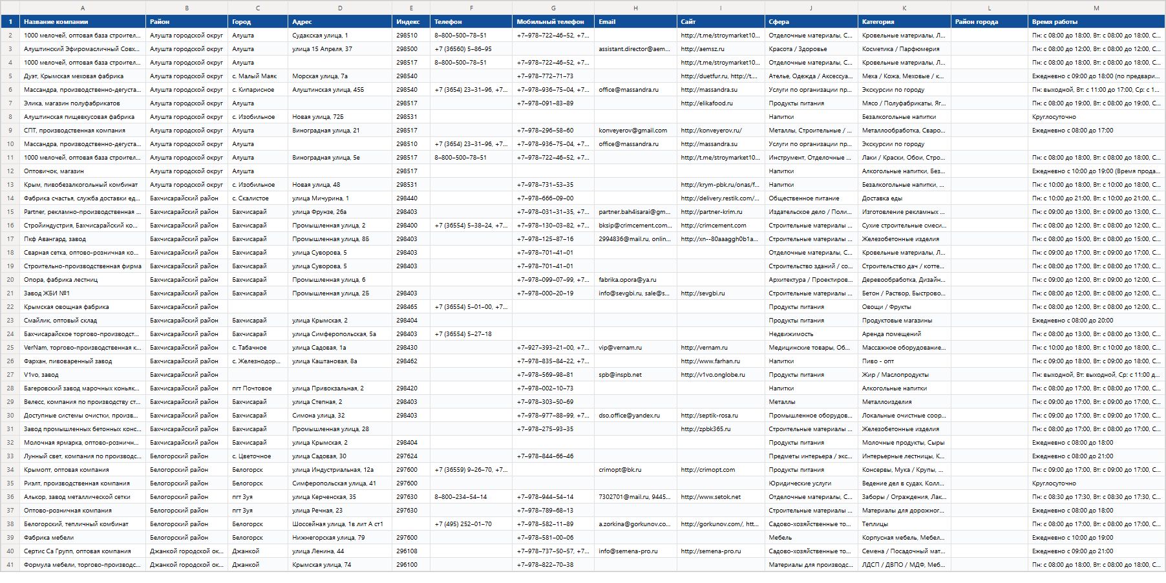Select the "Недвижимость" sphere cell

pyautogui.click(x=811, y=334)
